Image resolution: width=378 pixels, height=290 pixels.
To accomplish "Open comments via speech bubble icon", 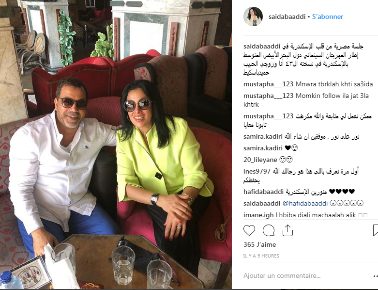I will [x=269, y=230].
